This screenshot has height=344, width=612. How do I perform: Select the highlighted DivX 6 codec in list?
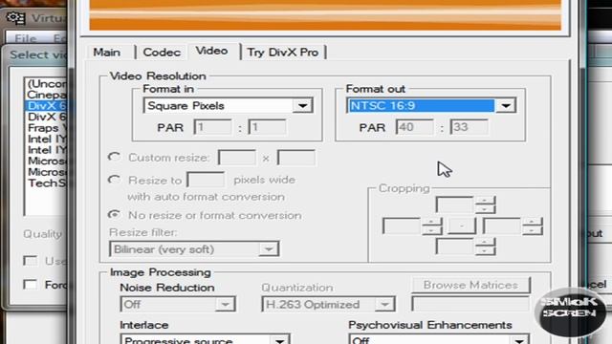pyautogui.click(x=46, y=106)
